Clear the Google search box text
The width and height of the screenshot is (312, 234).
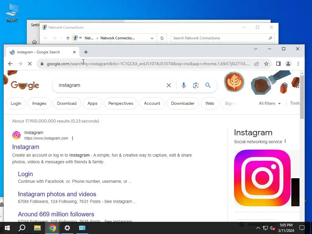[x=169, y=85]
